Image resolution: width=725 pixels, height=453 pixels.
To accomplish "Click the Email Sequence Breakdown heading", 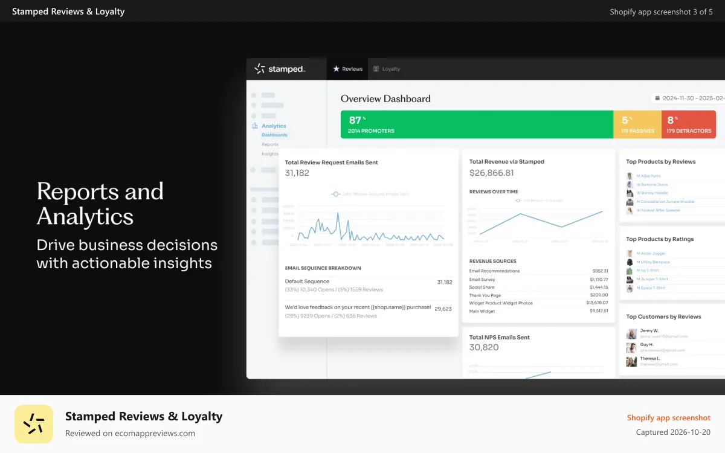I will click(x=323, y=268).
